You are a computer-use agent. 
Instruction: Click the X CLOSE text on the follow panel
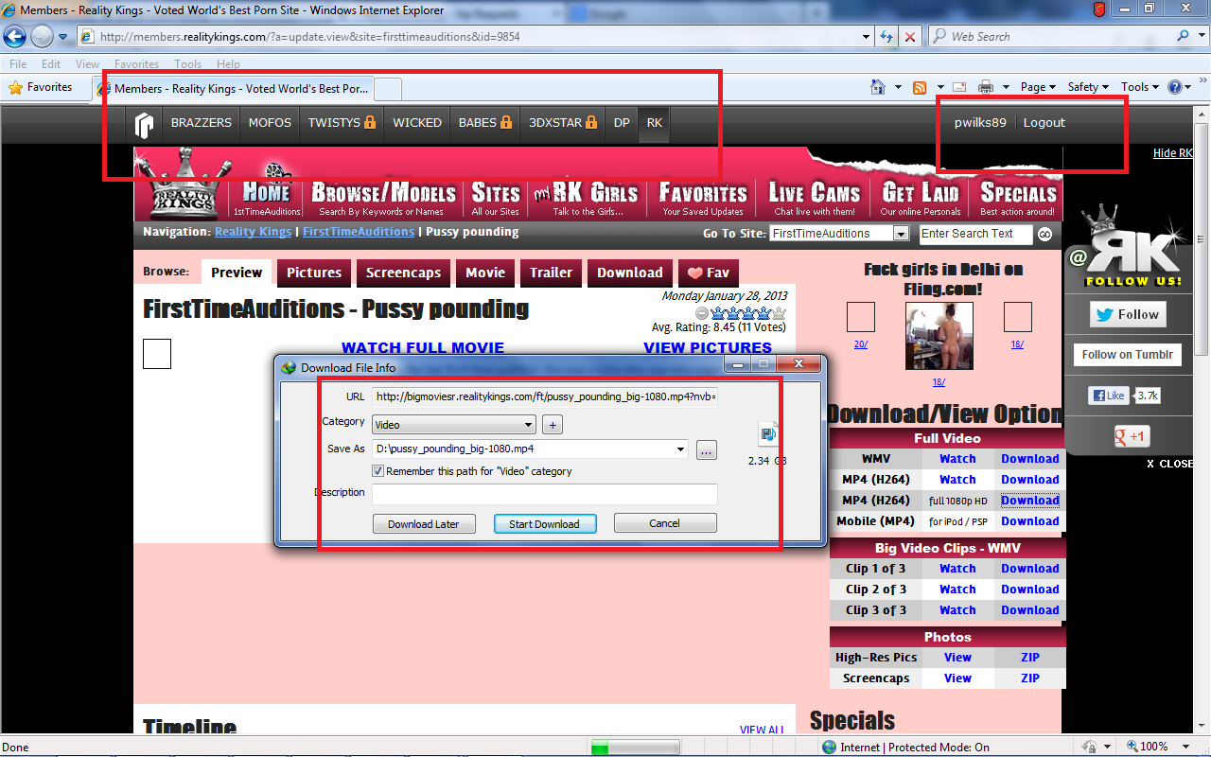coord(1170,465)
